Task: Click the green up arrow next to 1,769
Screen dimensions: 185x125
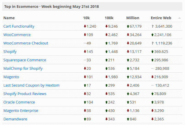Action: (106, 43)
